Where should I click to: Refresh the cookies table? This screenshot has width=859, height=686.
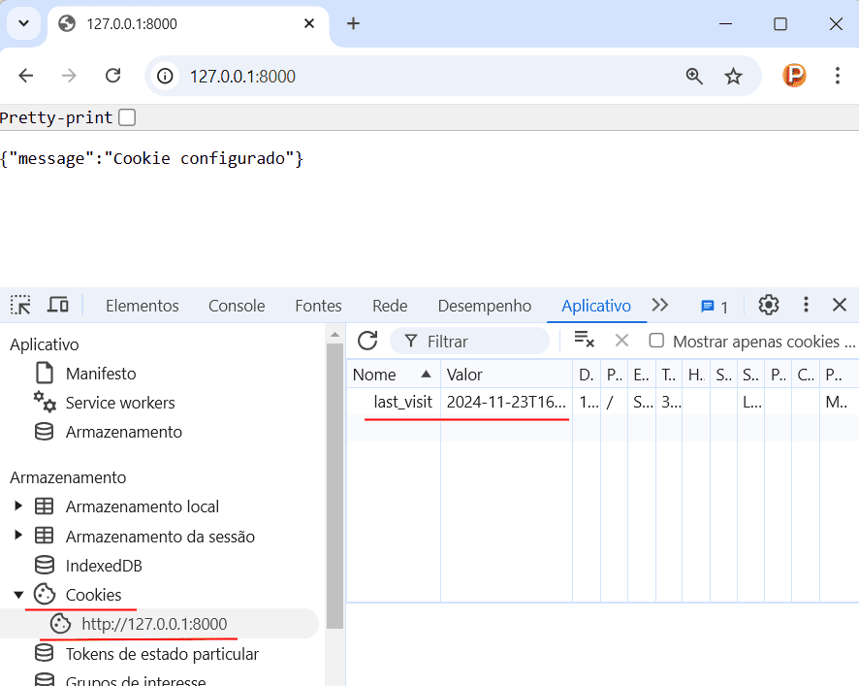(x=367, y=341)
